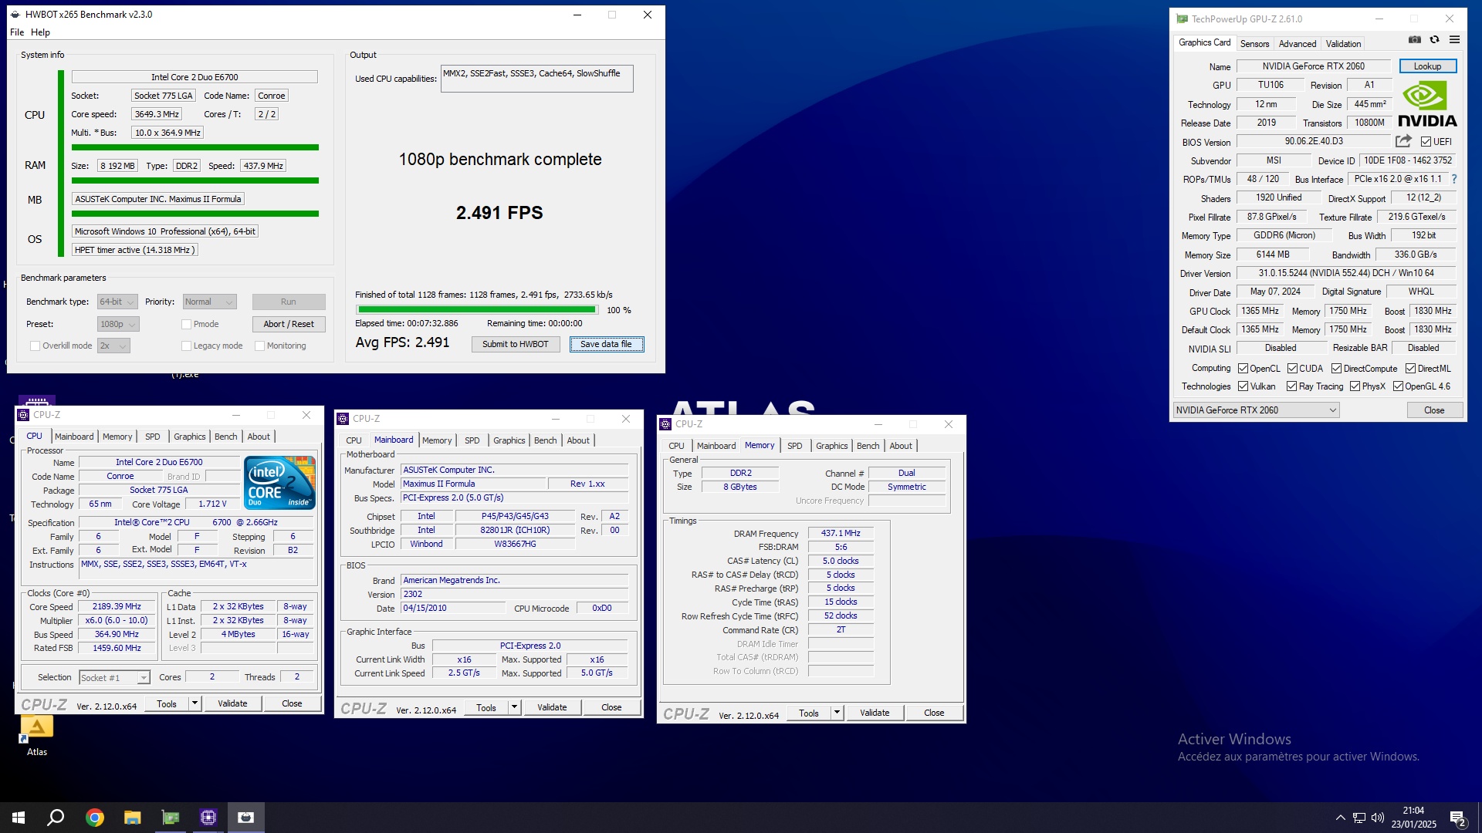
Task: Click the GPU-Z Lookup button
Action: [x=1427, y=66]
